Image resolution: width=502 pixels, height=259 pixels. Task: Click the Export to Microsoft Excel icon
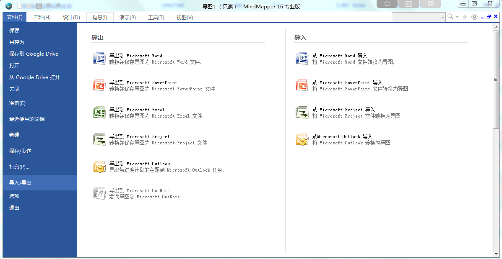[99, 113]
